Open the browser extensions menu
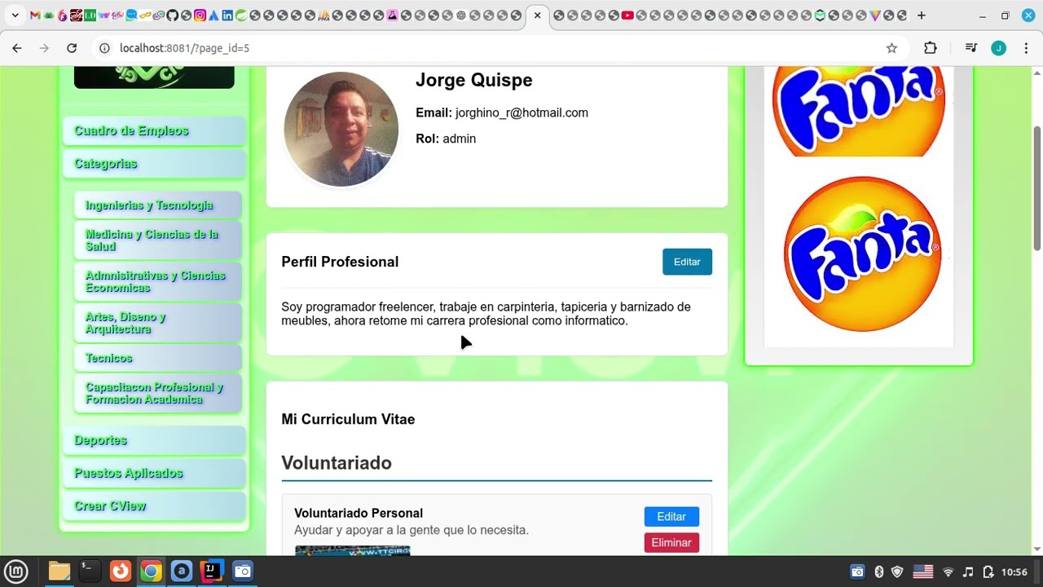Screen dimensions: 1043x587 point(931,48)
